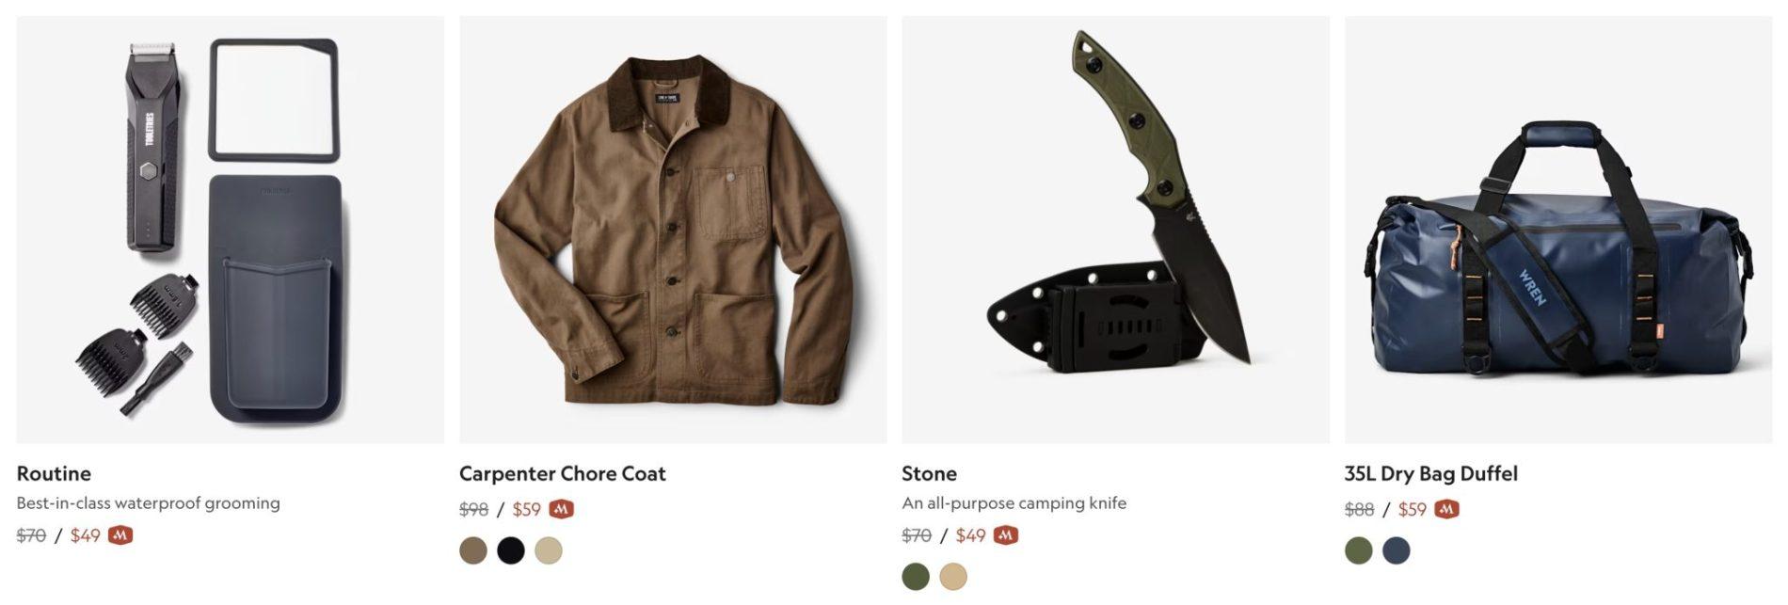Open the Stone product title link

point(929,473)
